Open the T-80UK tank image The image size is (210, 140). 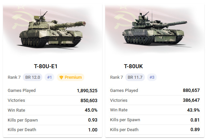(x=154, y=29)
